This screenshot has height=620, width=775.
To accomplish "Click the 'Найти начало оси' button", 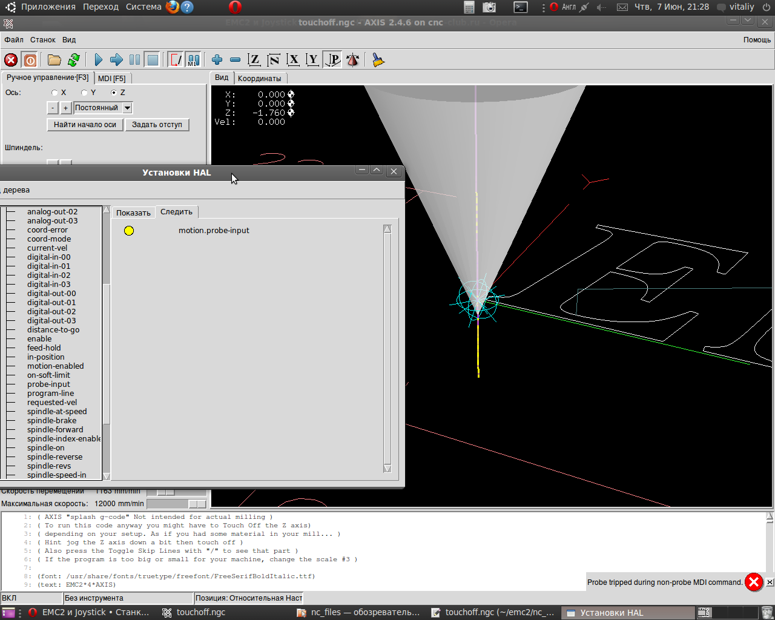I will coord(85,125).
